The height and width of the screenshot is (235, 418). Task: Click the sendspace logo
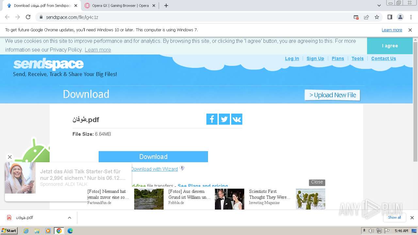tap(48, 64)
